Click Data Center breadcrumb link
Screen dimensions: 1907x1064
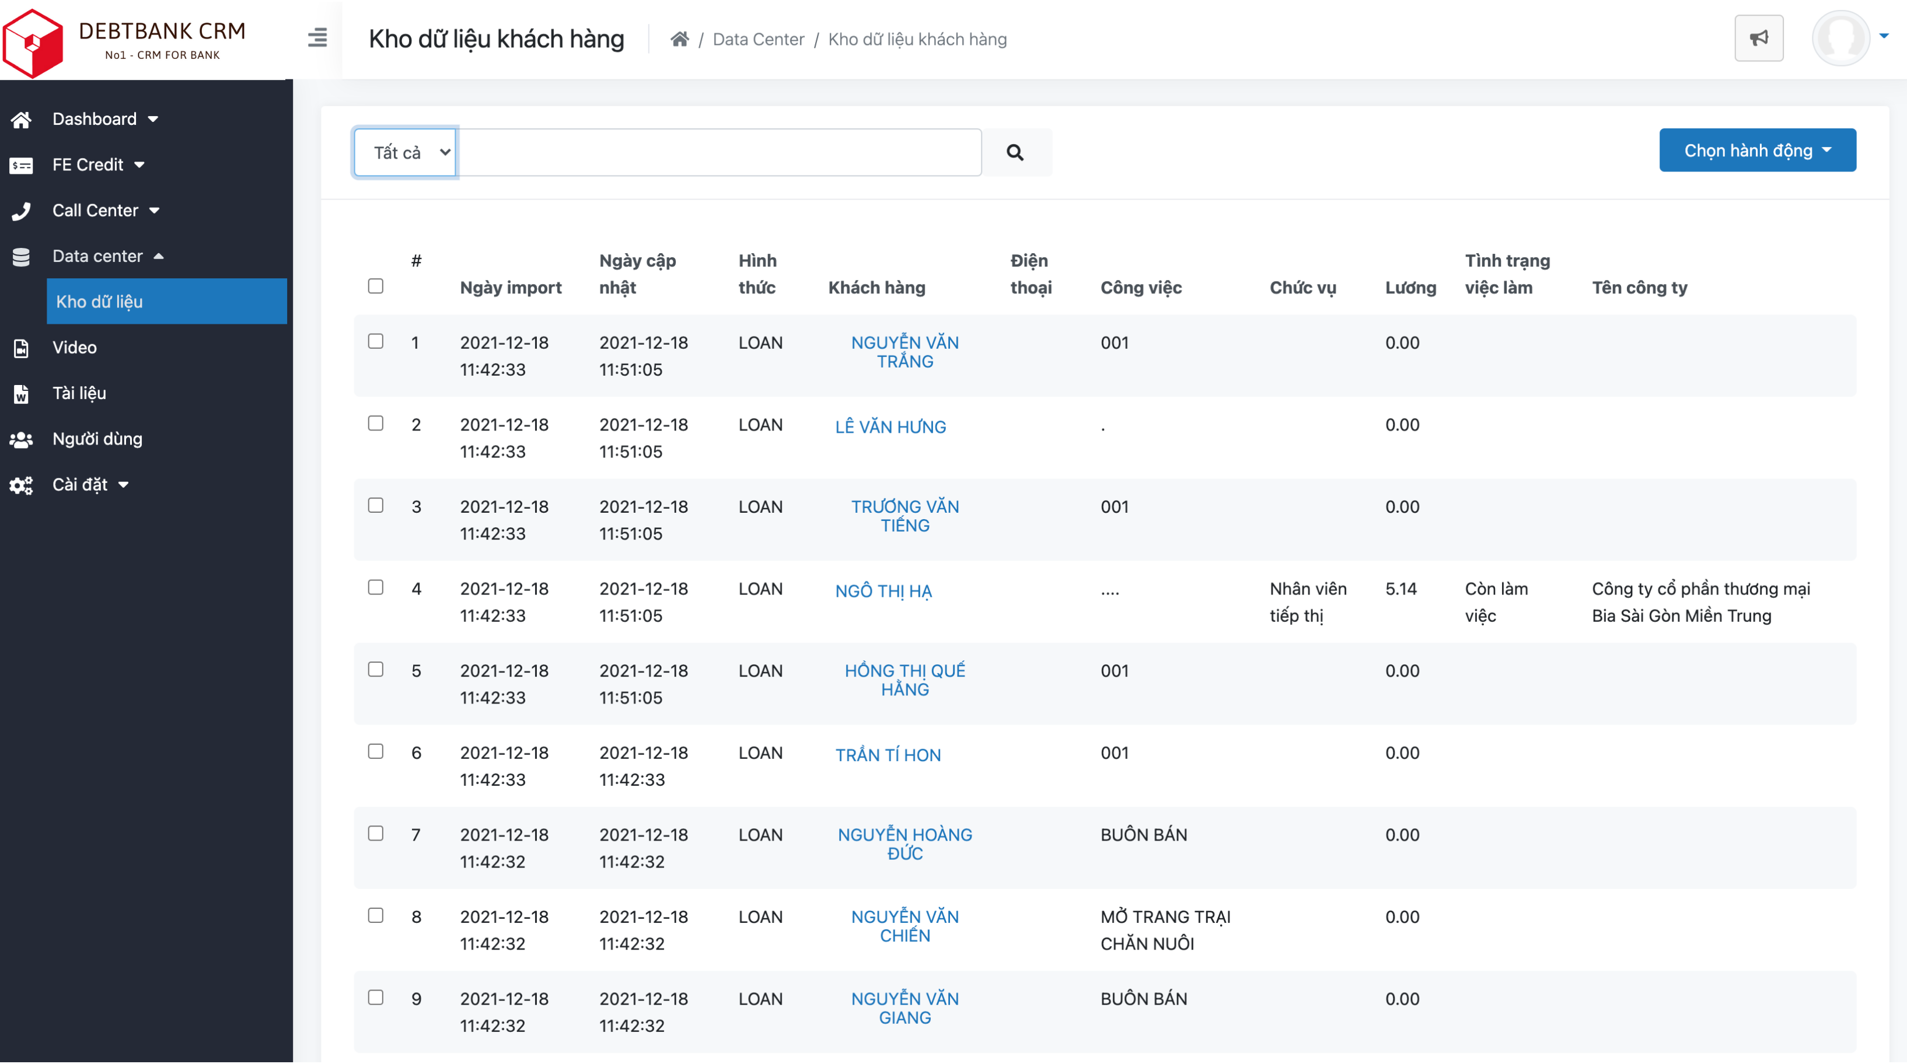point(758,39)
